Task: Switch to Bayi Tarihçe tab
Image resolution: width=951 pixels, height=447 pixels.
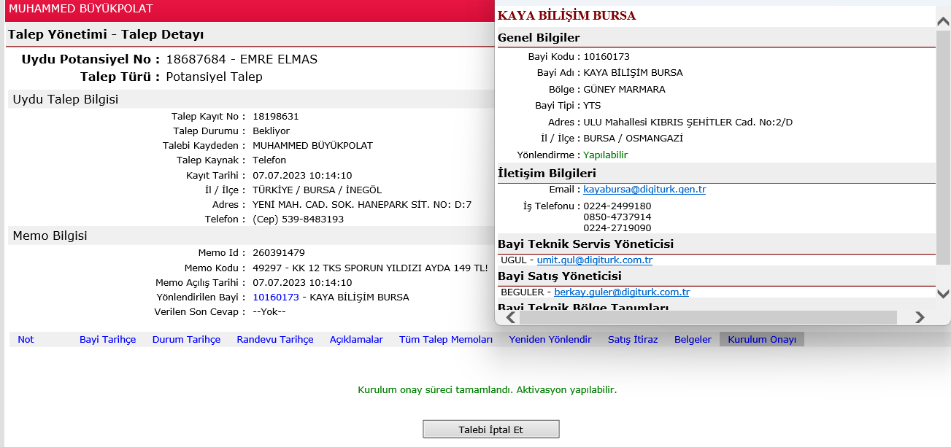Action: tap(107, 340)
